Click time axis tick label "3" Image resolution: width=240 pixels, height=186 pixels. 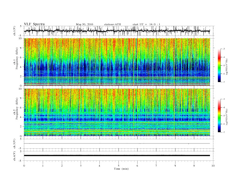point(81,166)
